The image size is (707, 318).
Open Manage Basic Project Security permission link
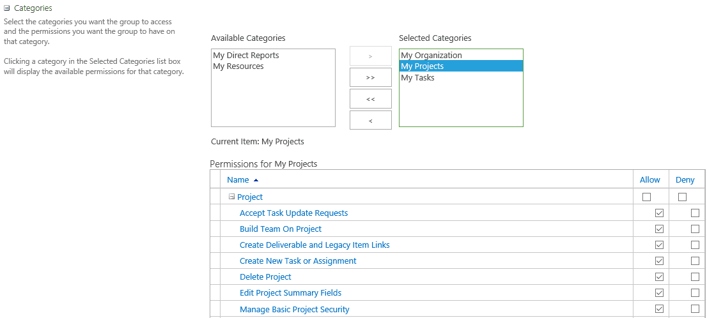coord(294,309)
